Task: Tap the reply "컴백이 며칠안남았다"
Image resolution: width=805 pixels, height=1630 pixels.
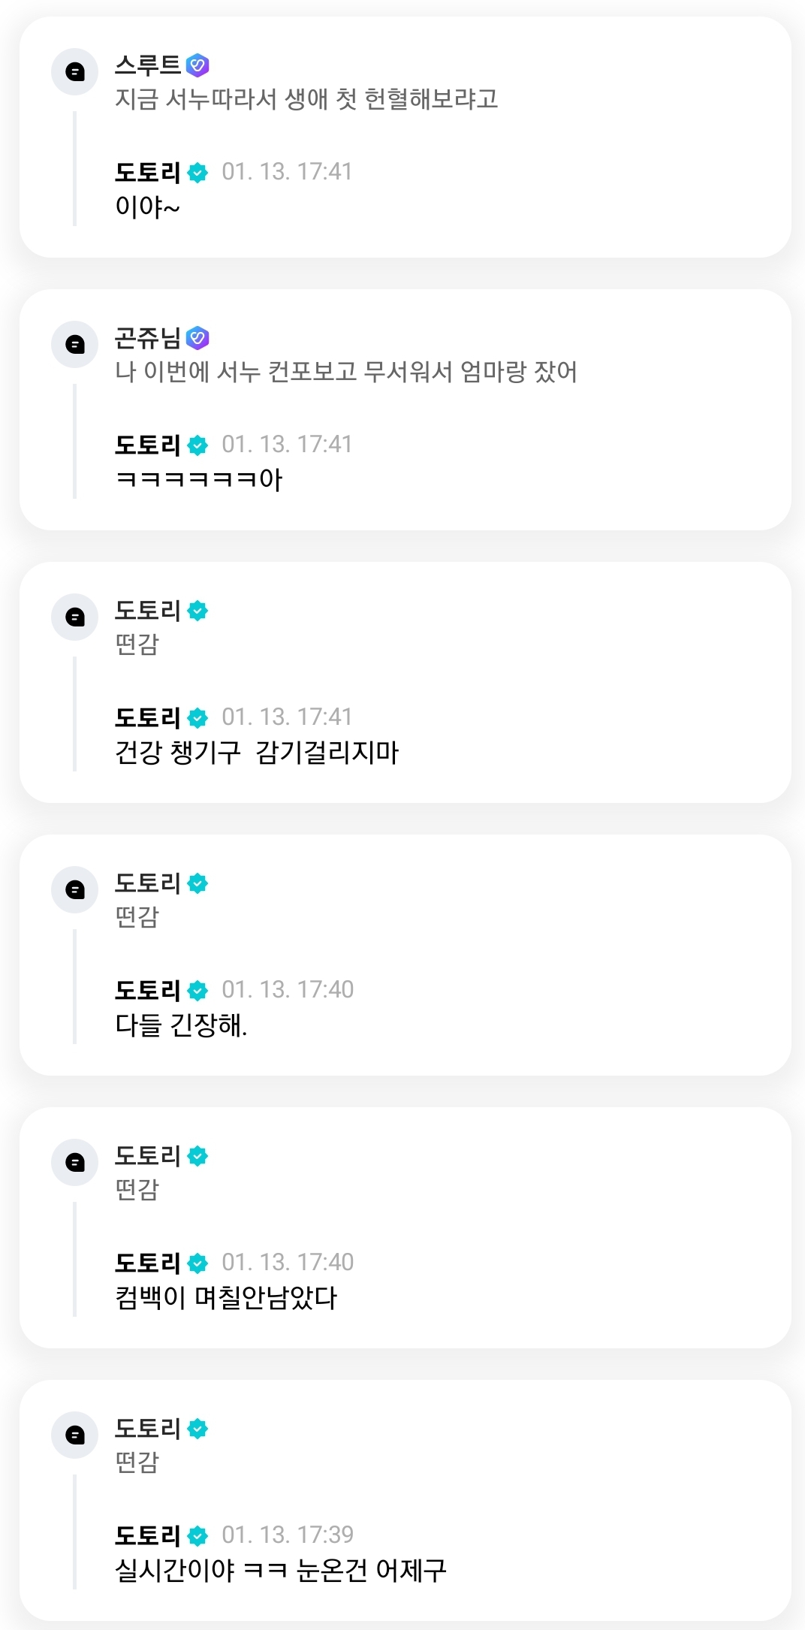Action: (x=226, y=1297)
